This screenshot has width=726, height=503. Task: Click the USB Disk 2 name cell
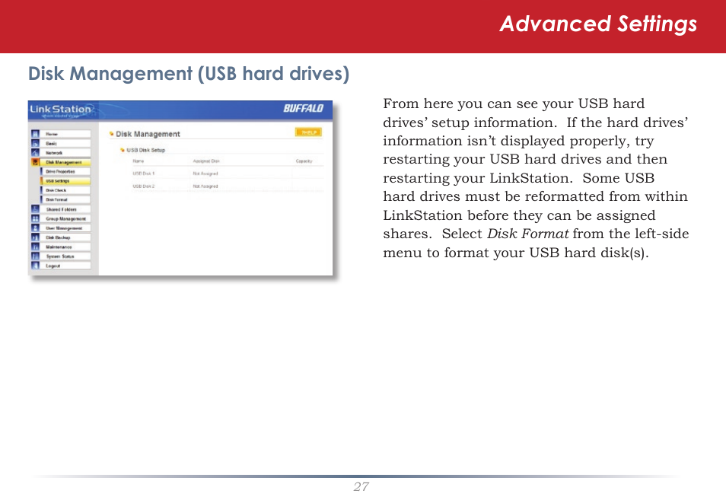pyautogui.click(x=144, y=186)
